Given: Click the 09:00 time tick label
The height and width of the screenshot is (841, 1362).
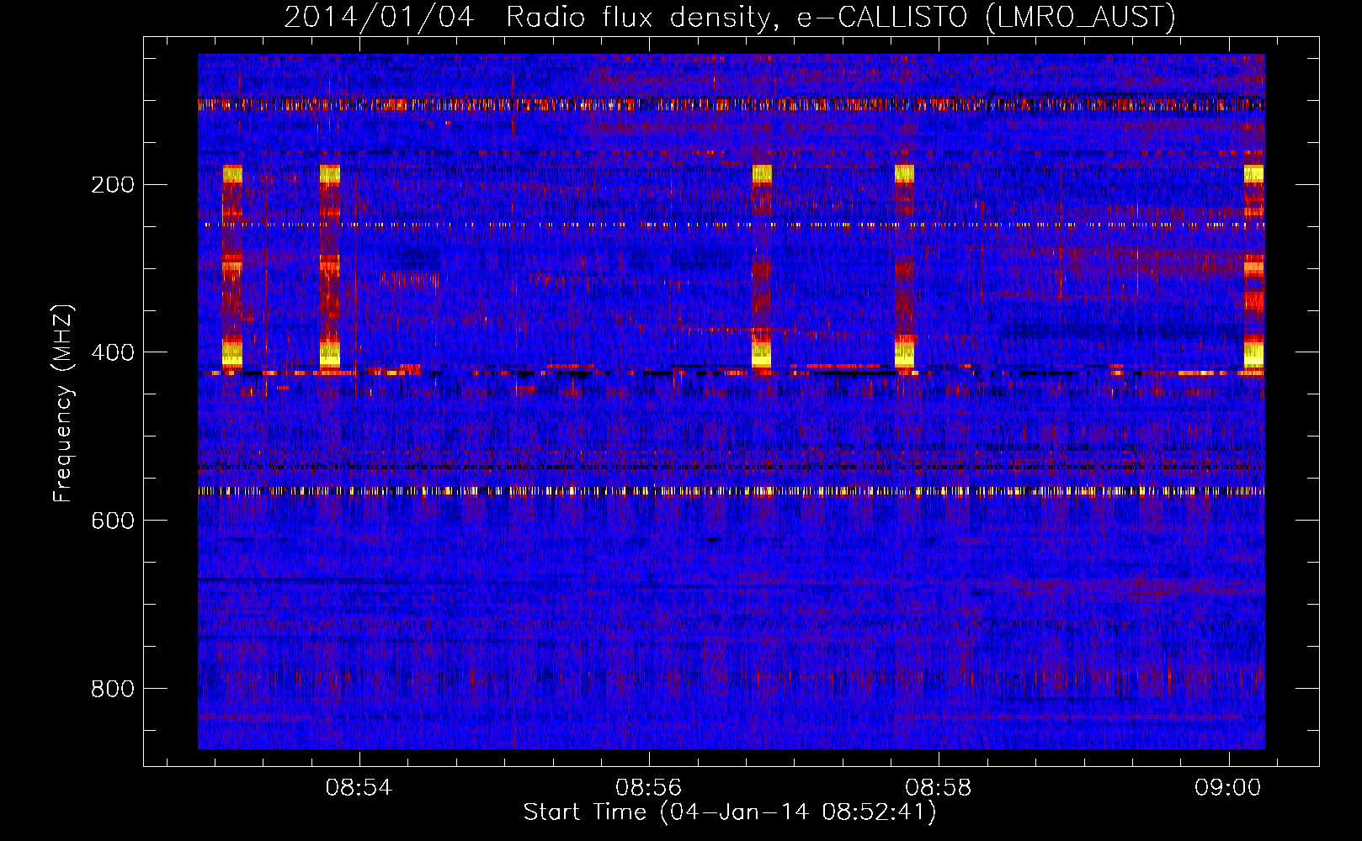Looking at the screenshot, I should click(x=1228, y=788).
